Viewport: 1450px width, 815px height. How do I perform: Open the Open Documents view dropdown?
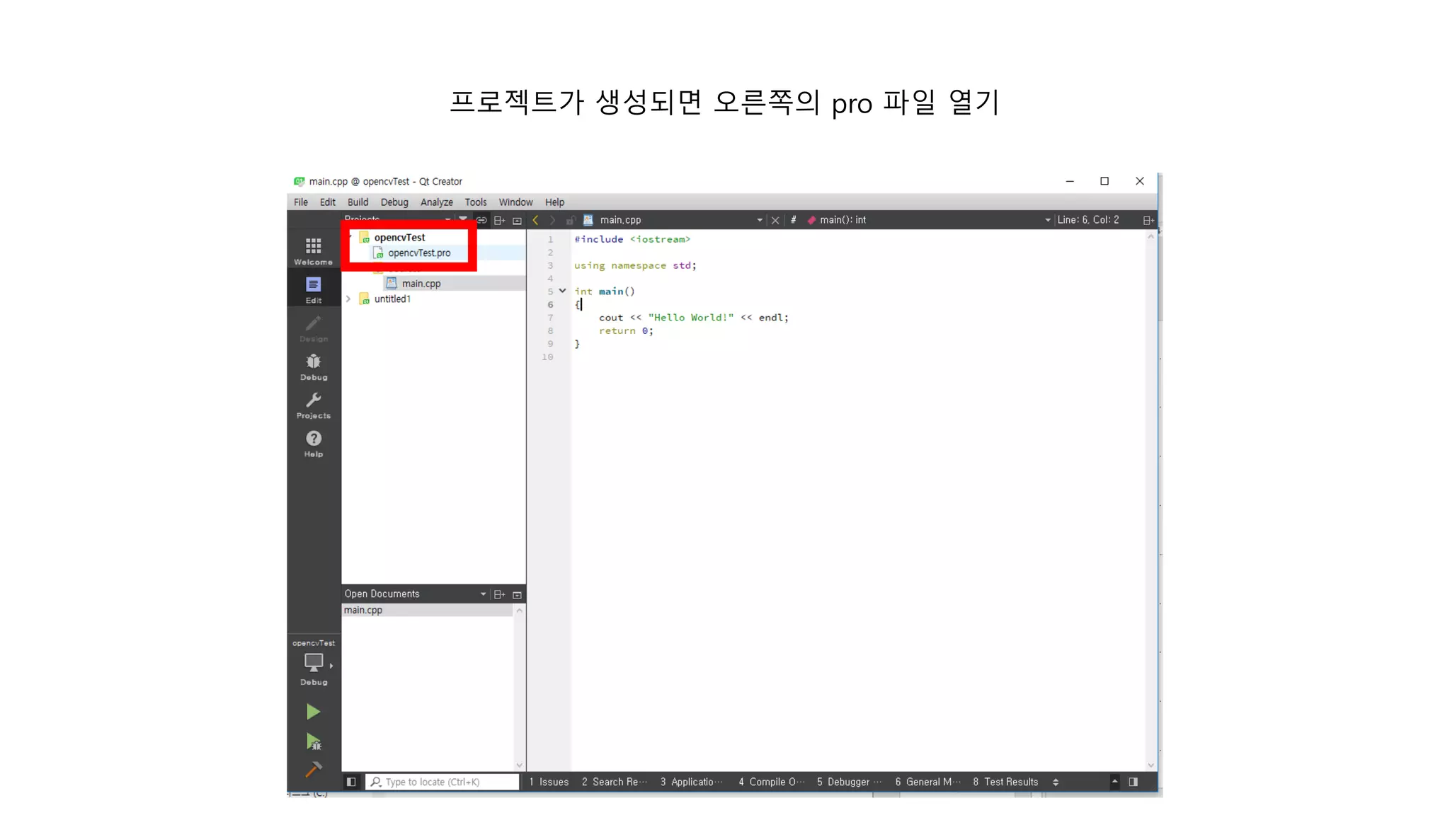coord(483,594)
